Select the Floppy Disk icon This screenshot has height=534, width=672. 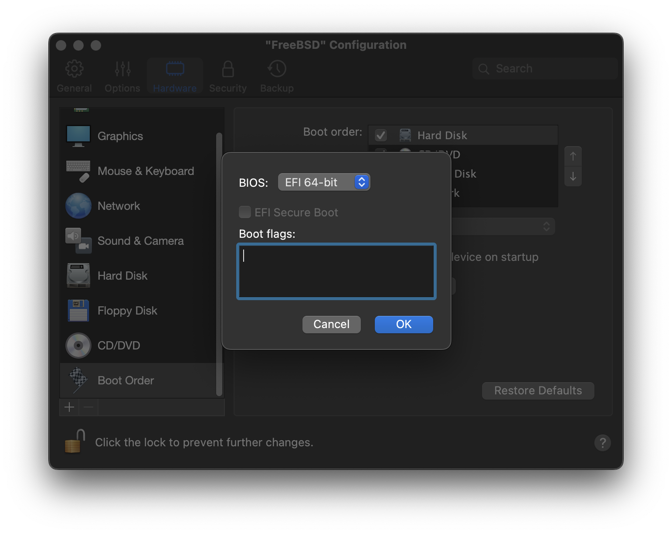pyautogui.click(x=78, y=311)
